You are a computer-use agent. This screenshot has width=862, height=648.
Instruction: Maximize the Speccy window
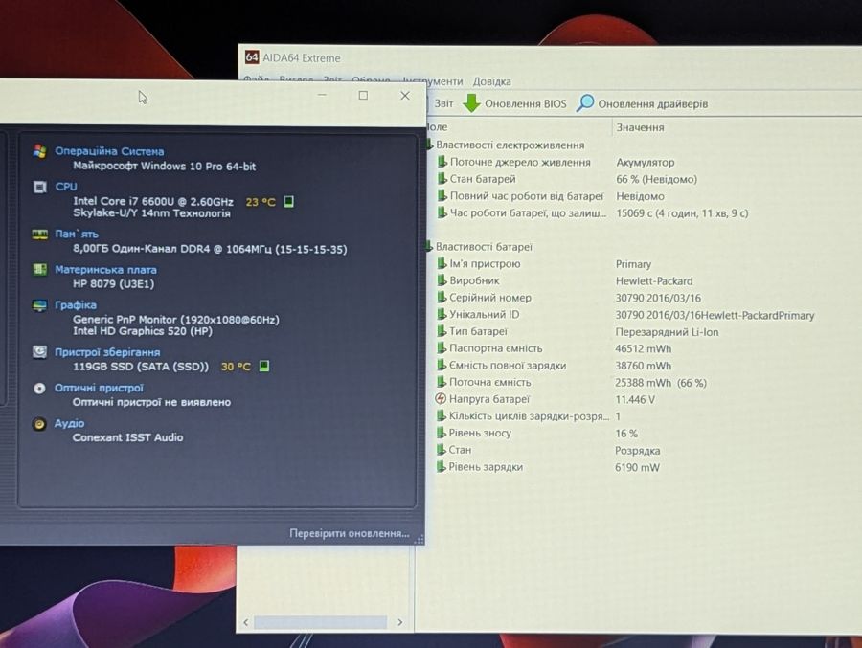(363, 96)
